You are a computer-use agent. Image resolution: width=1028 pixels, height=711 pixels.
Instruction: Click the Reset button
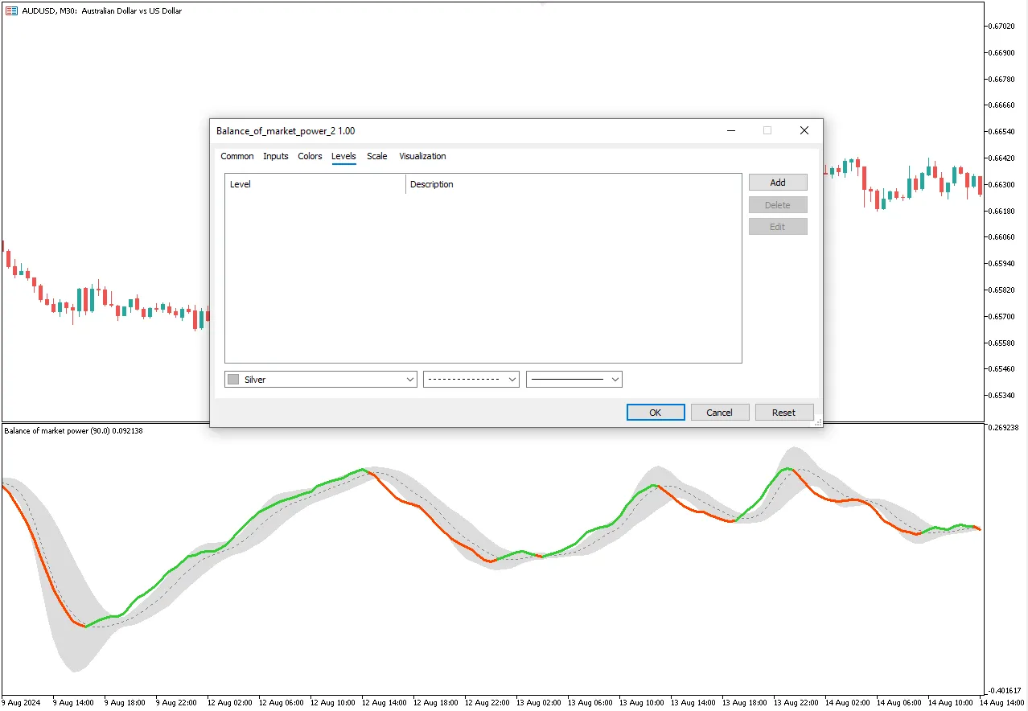click(x=784, y=412)
